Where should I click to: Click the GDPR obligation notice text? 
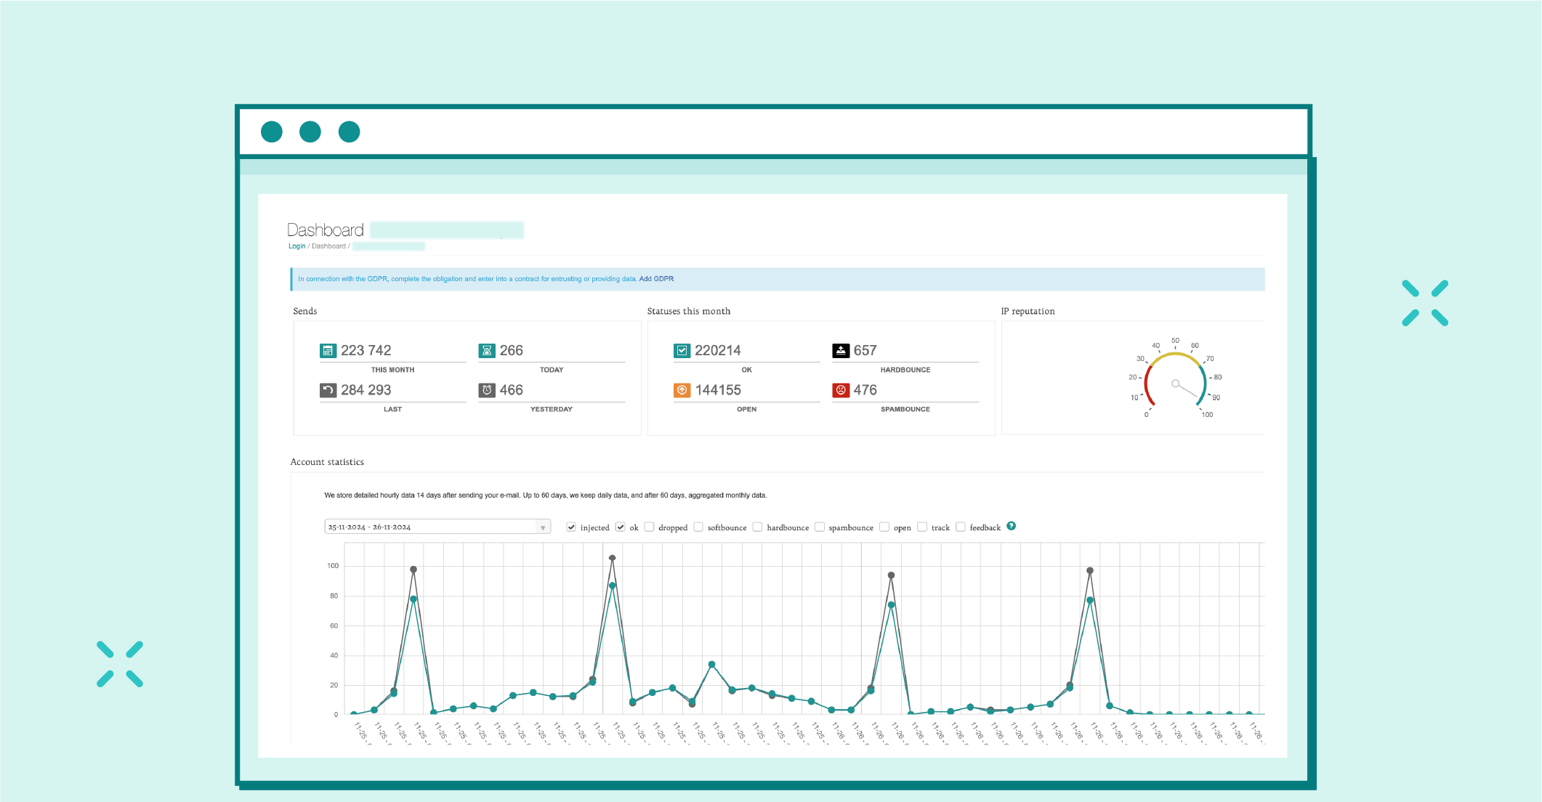[467, 279]
